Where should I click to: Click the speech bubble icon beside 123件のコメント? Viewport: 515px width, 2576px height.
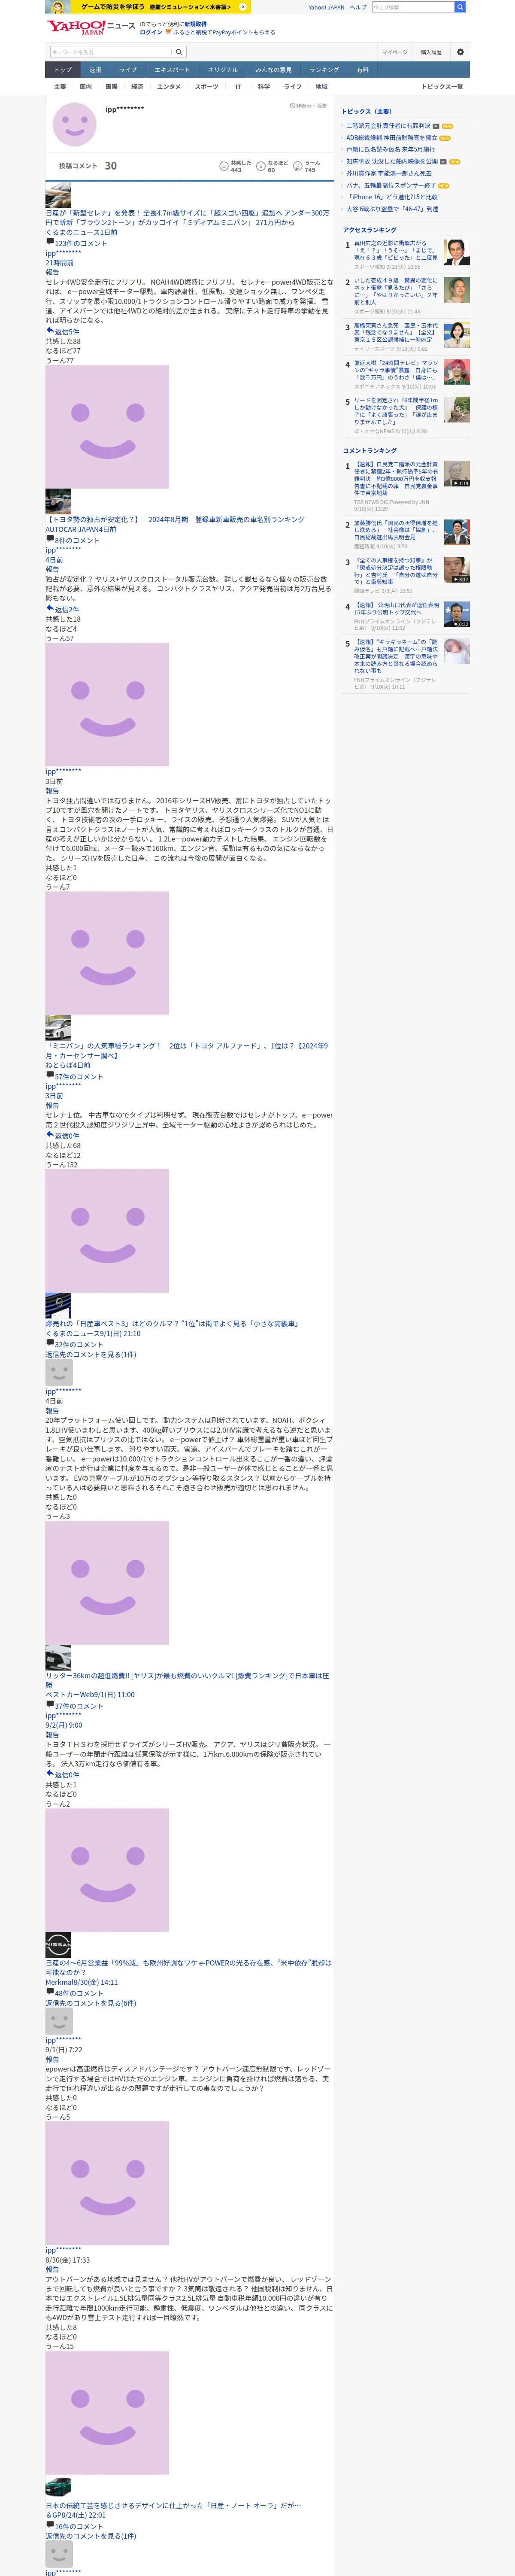(x=50, y=242)
